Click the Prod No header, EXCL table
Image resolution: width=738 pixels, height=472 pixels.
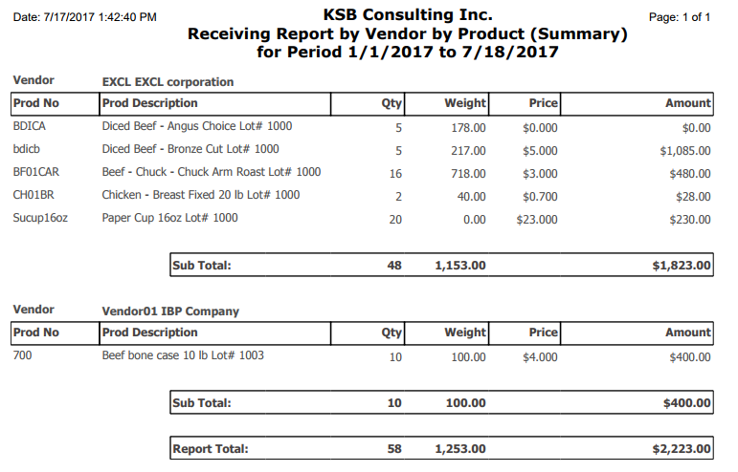click(35, 103)
